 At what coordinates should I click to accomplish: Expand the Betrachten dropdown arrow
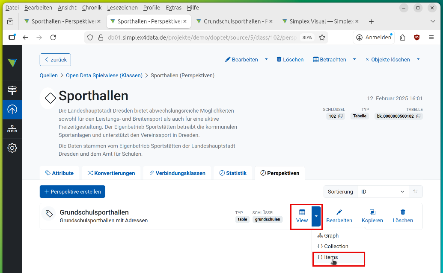[354, 60]
